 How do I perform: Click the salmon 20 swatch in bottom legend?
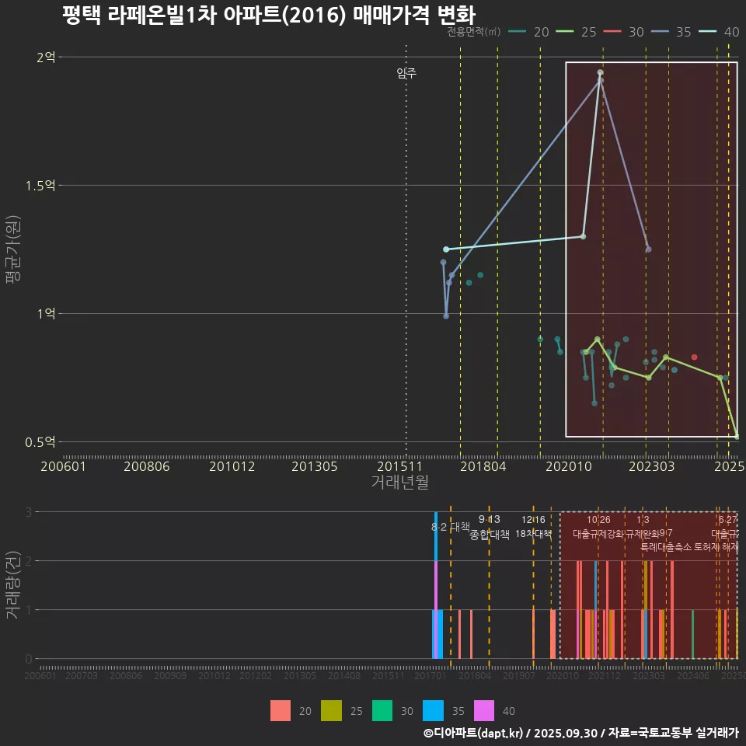pyautogui.click(x=281, y=710)
